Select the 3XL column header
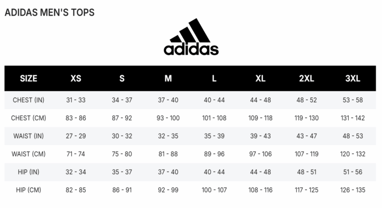This screenshot has width=382, height=208. (352, 79)
